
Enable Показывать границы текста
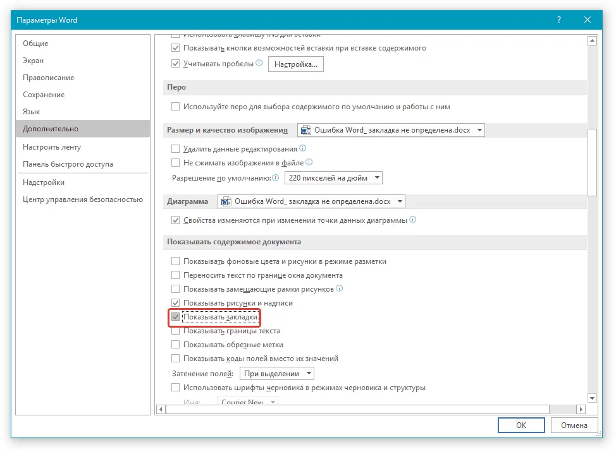click(176, 331)
